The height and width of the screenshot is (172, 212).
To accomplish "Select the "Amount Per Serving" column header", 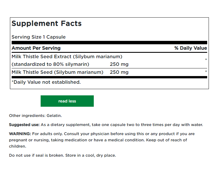I will pyautogui.click(x=36, y=48).
